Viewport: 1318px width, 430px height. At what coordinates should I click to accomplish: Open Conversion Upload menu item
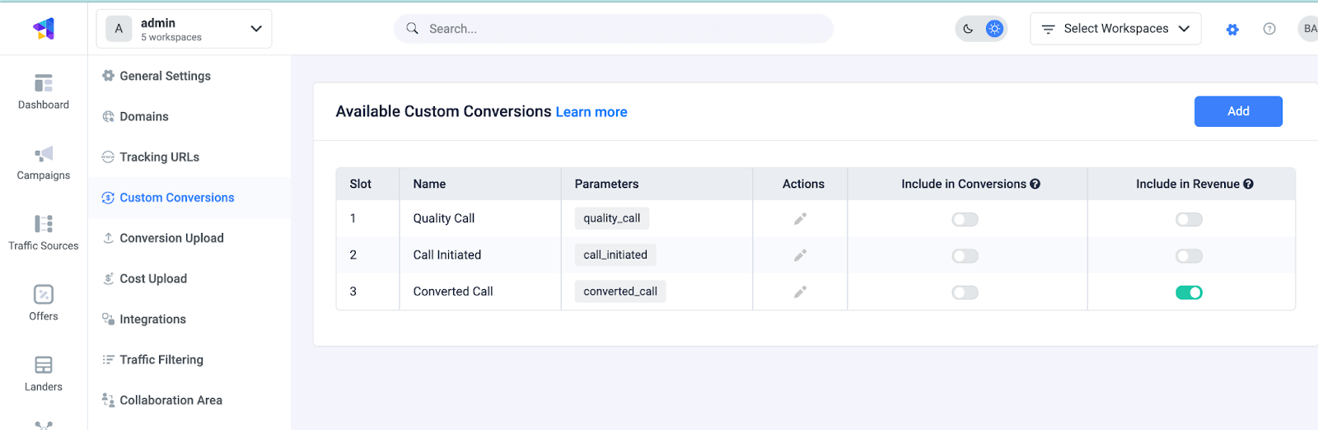[x=189, y=238]
